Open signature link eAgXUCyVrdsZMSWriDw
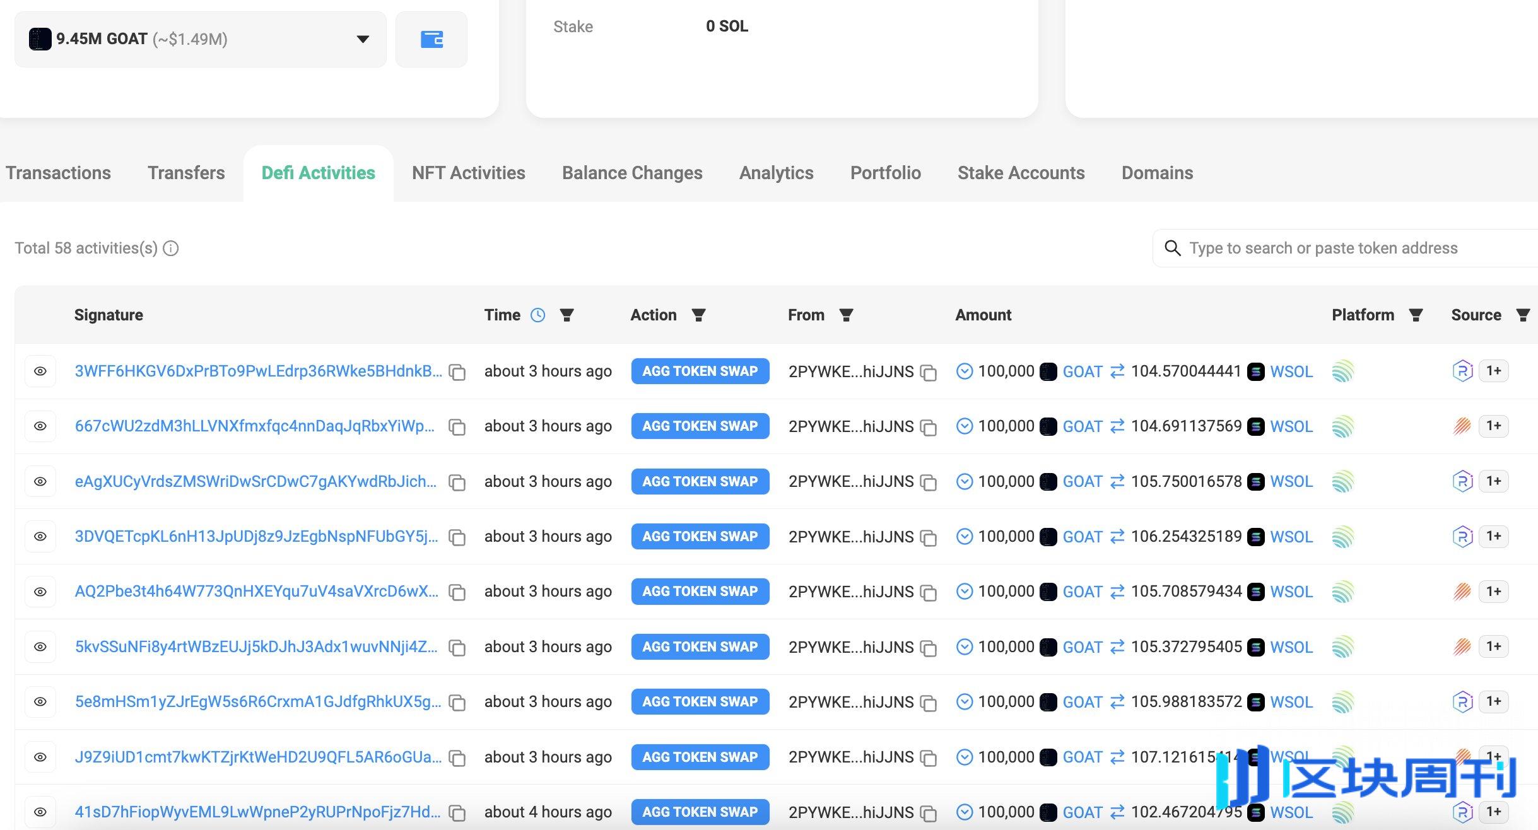1538x830 pixels. (255, 481)
